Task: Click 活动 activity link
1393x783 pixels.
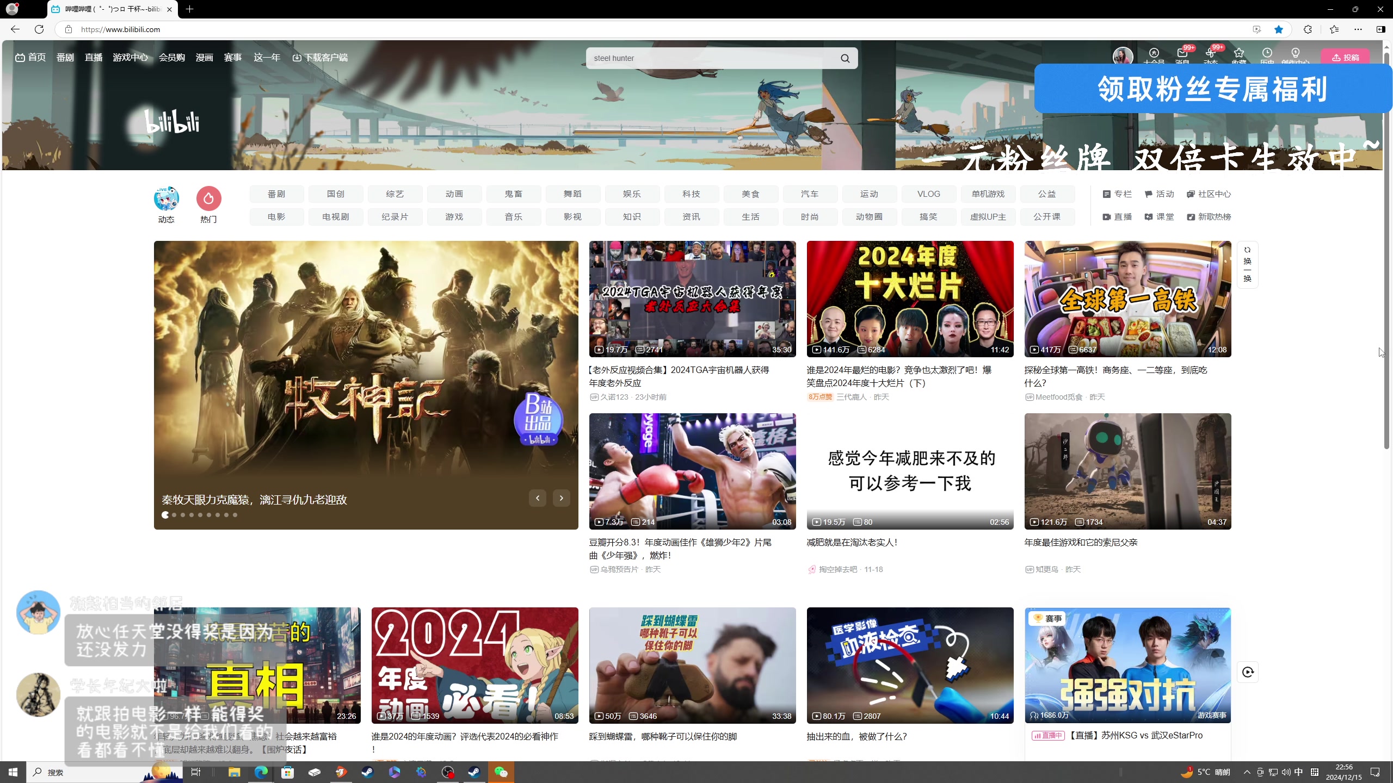Action: pyautogui.click(x=1159, y=194)
